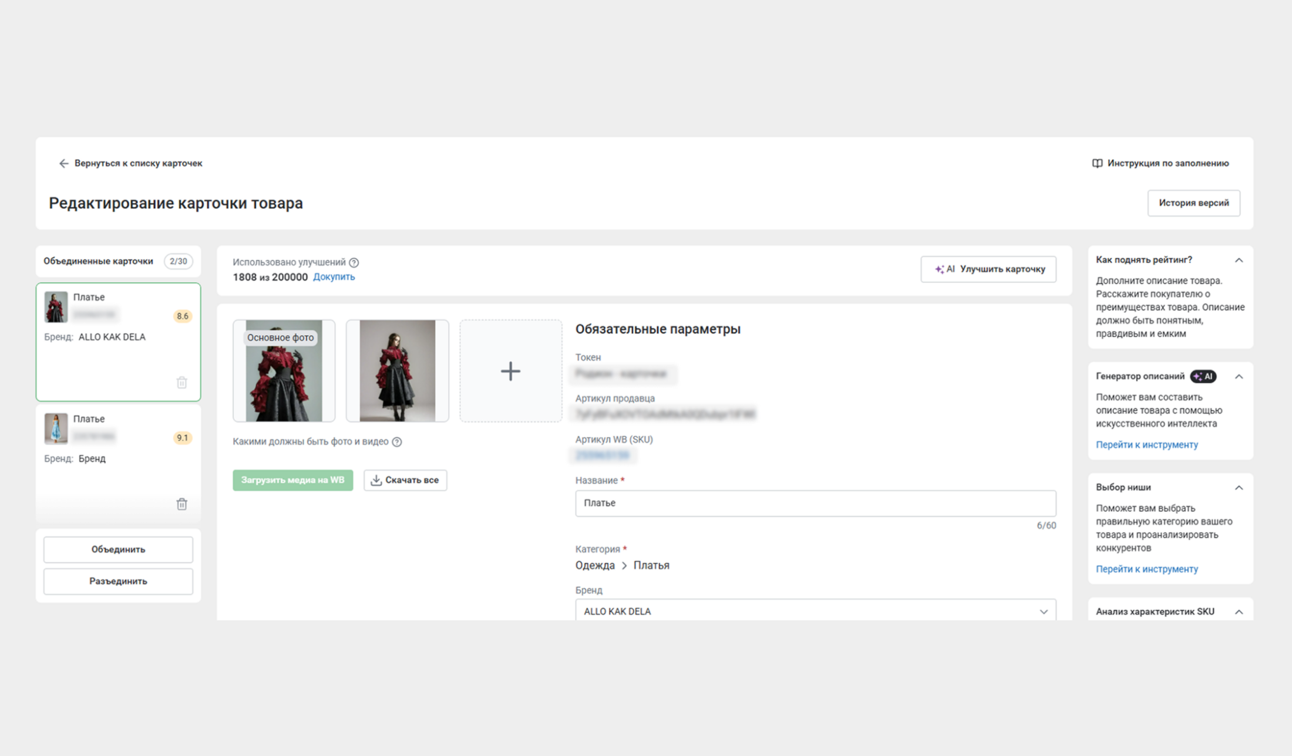Click the AI badge in Генератор описаний
The height and width of the screenshot is (756, 1292).
[x=1203, y=376]
